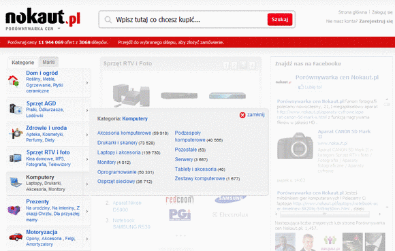Click the magnifier icon in search box

[x=108, y=20]
